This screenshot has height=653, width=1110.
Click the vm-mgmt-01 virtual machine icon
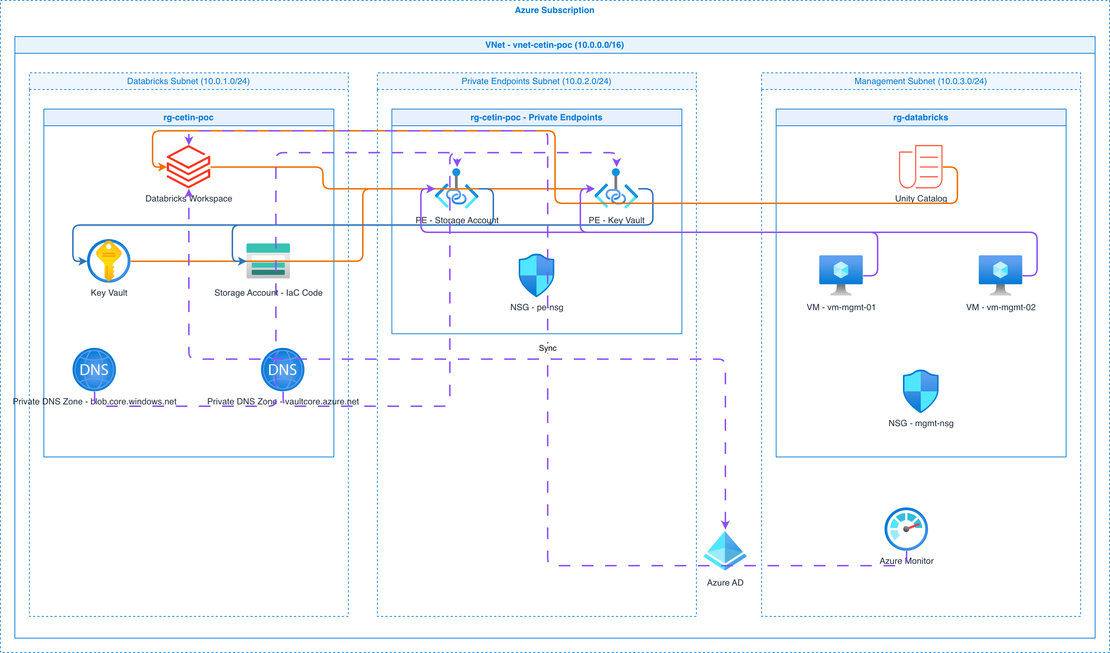pyautogui.click(x=841, y=276)
